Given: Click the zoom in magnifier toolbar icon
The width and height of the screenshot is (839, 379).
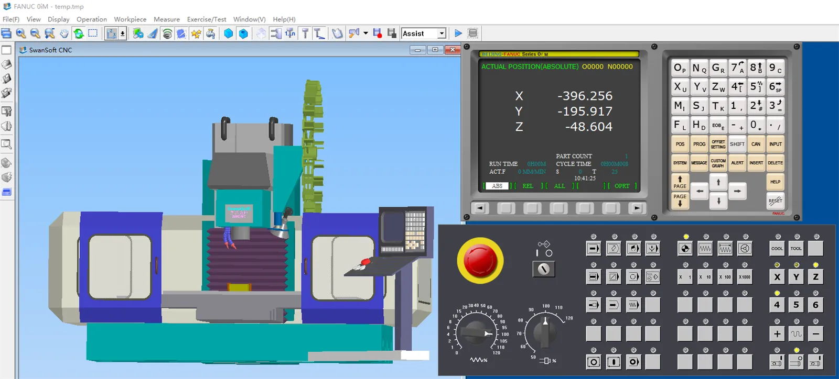Looking at the screenshot, I should coord(21,34).
